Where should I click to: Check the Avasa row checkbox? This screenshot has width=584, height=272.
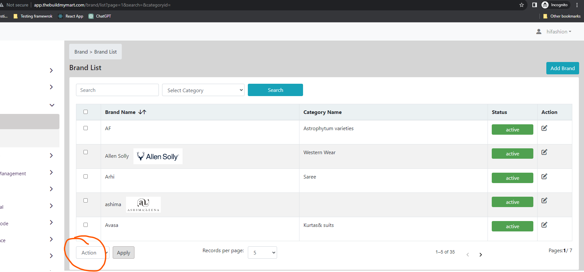click(x=86, y=225)
